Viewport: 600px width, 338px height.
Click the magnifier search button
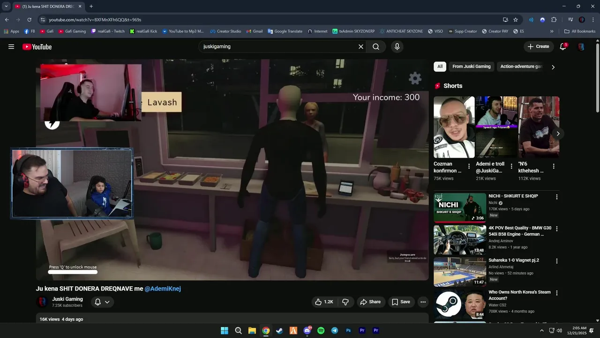coord(376,46)
